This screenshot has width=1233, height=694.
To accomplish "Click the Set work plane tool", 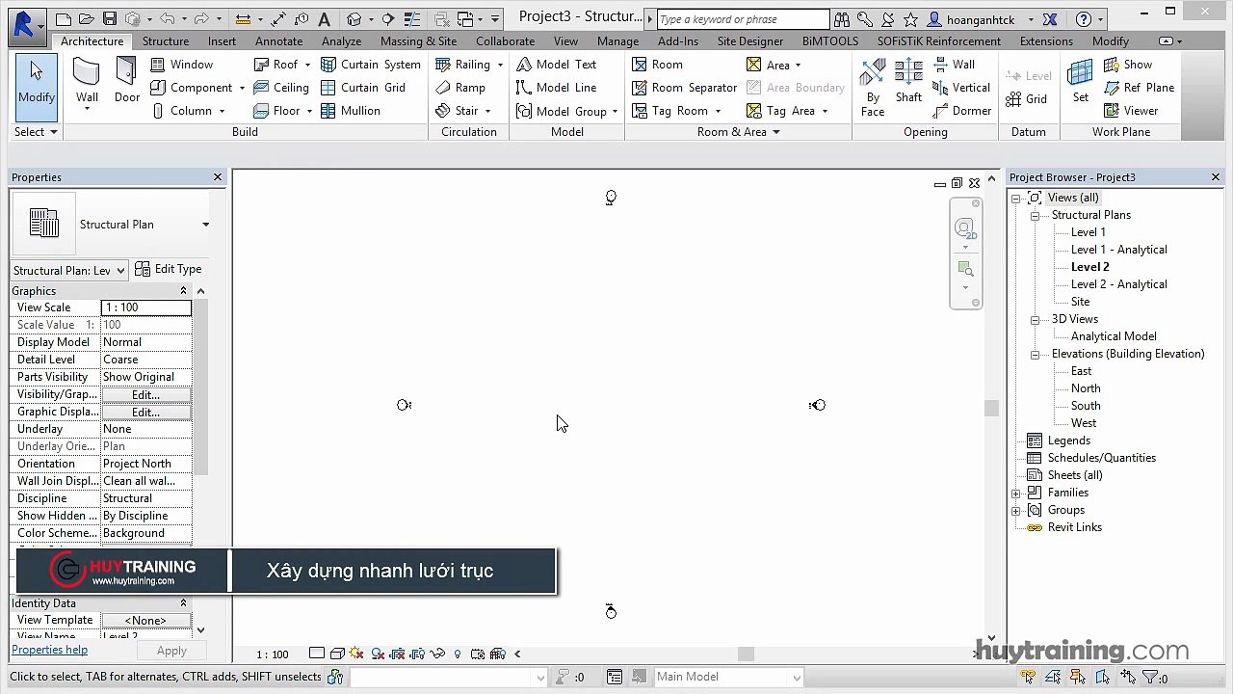I will 1081,81.
